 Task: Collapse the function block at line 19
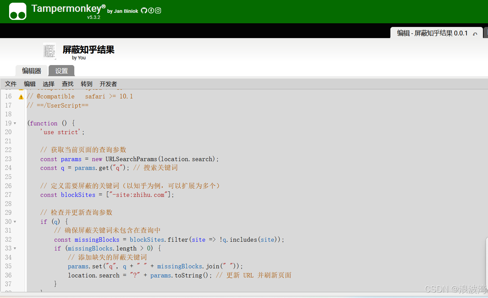pyautogui.click(x=15, y=123)
